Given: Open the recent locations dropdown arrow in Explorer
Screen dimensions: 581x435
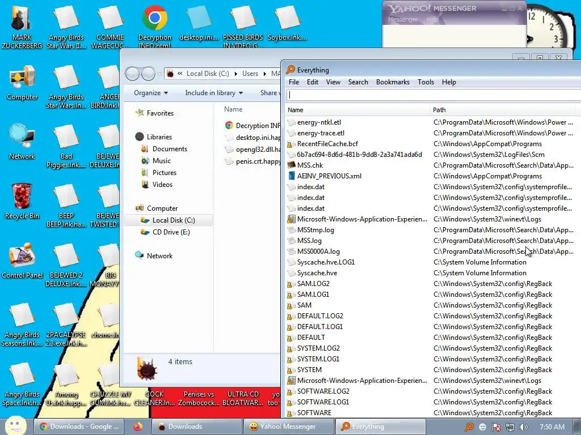Looking at the screenshot, I should [159, 74].
